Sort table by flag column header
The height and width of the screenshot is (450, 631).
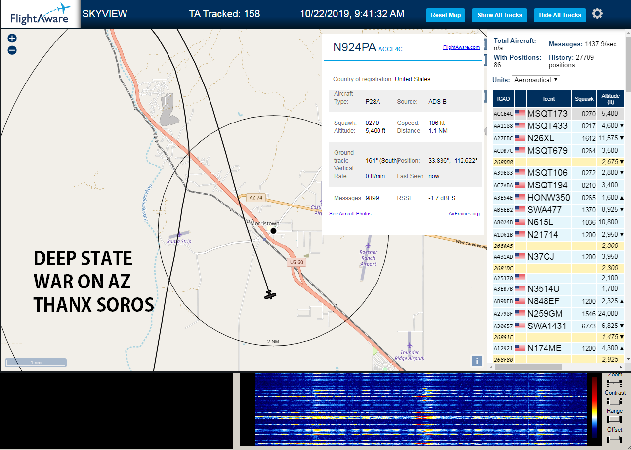coord(520,99)
